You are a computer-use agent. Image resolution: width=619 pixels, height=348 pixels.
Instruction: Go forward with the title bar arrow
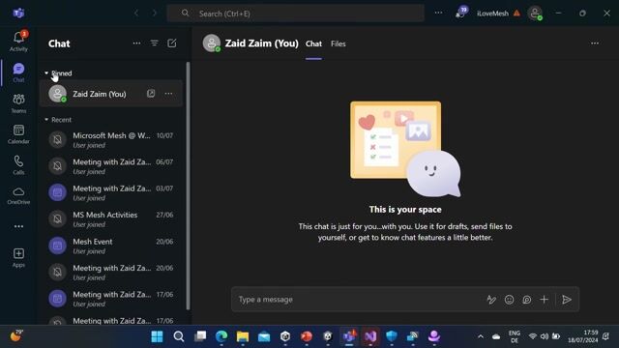point(155,13)
